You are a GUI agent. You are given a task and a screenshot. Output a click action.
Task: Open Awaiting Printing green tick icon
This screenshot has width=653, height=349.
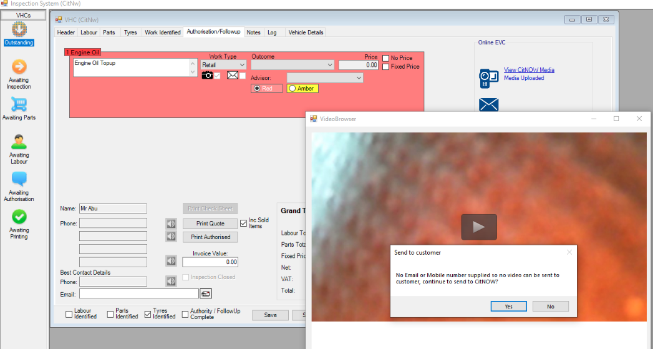pyautogui.click(x=19, y=217)
